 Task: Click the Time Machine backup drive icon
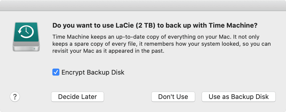[26, 37]
